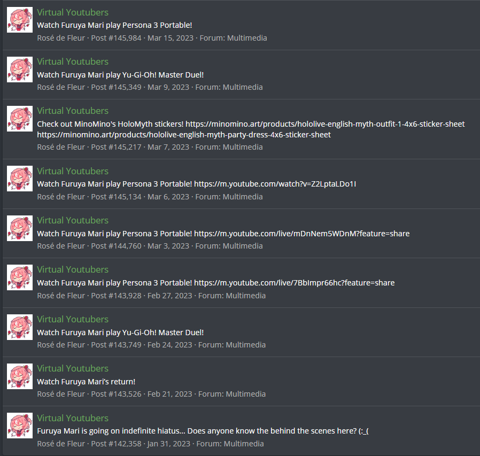Open the avatar beside post #143,526
Image resolution: width=480 pixels, height=456 pixels.
tap(20, 376)
